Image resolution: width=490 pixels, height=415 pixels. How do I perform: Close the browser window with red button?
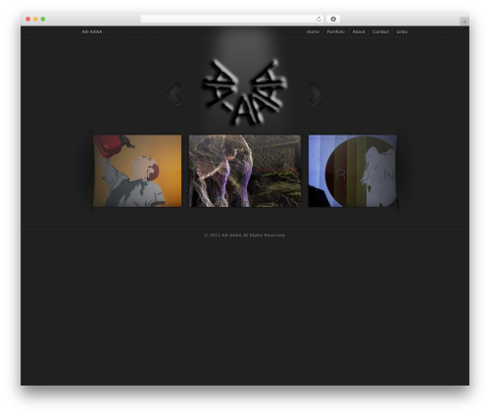[28, 19]
